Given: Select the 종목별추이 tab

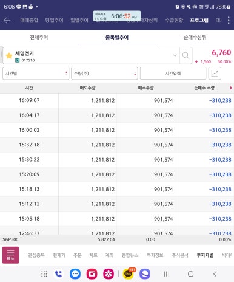Looking at the screenshot, I should (117, 37).
